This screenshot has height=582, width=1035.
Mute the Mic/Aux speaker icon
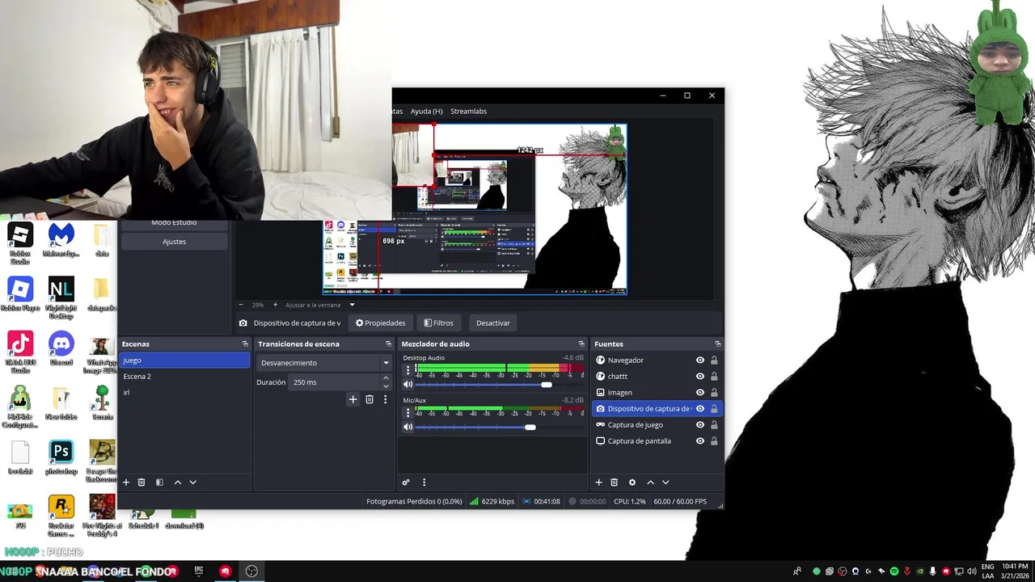408,427
